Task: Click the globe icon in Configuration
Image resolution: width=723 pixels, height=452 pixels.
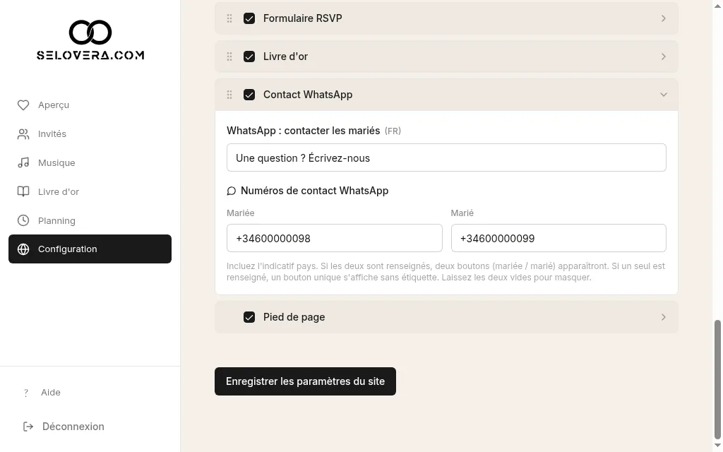Action: pos(23,249)
